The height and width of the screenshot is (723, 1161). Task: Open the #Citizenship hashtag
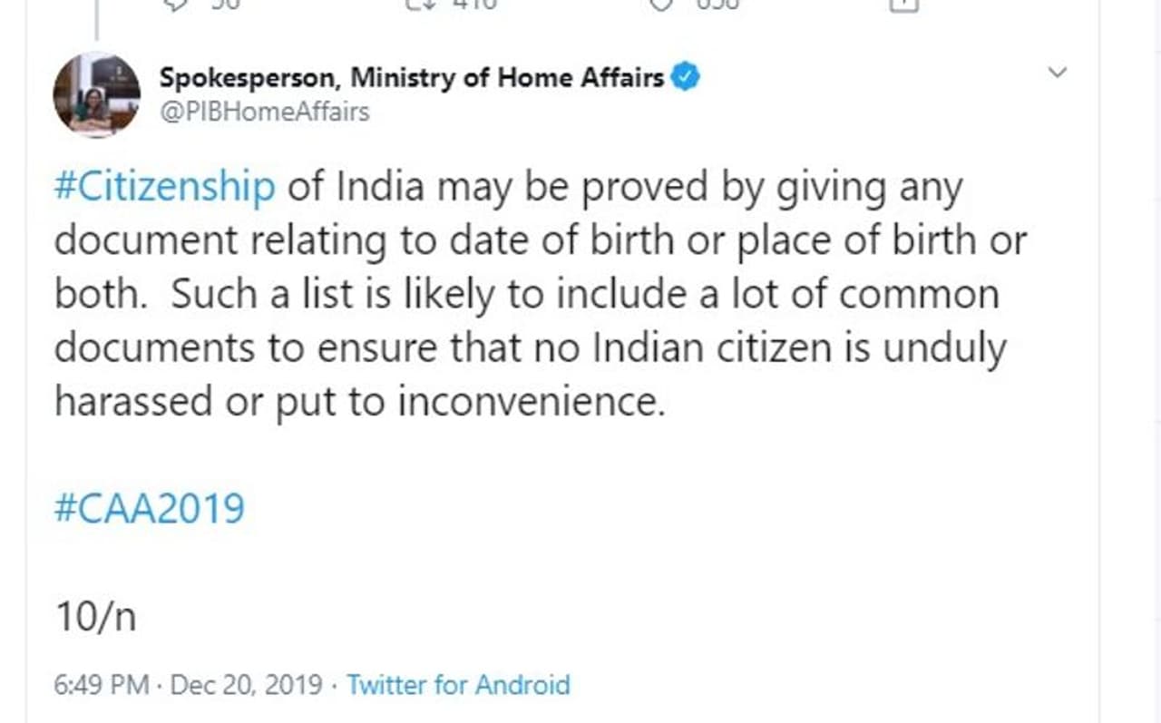pos(164,187)
